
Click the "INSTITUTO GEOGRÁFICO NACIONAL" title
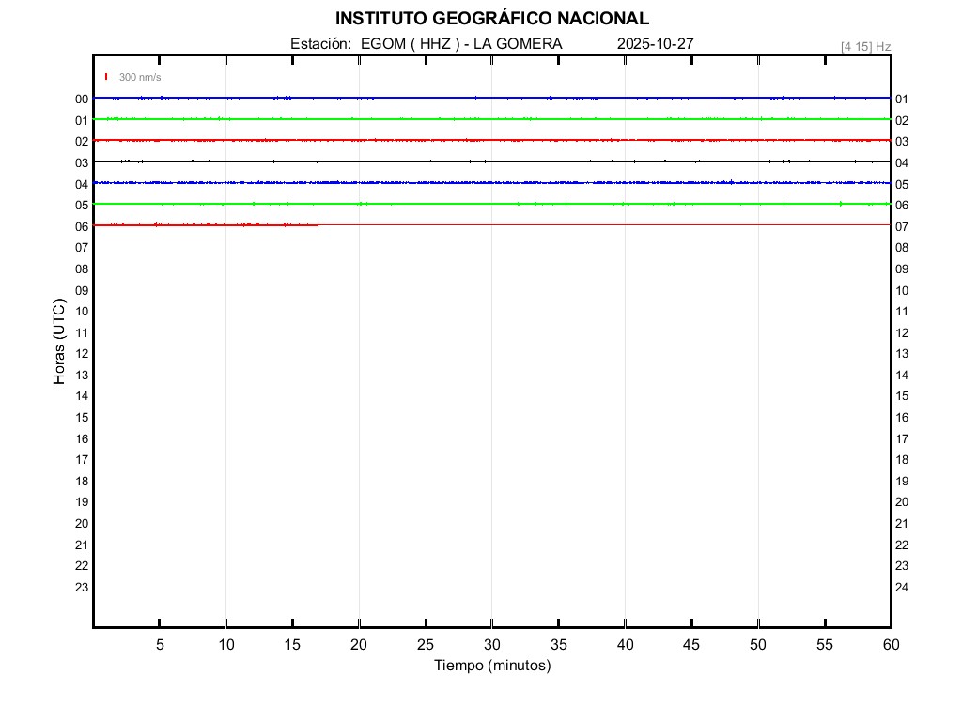[x=491, y=19]
